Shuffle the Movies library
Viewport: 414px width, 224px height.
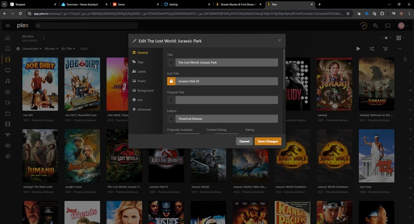(372, 49)
